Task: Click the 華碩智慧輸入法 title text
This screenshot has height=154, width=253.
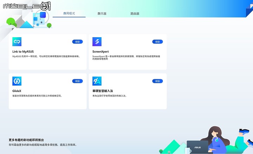Action: 103,91
